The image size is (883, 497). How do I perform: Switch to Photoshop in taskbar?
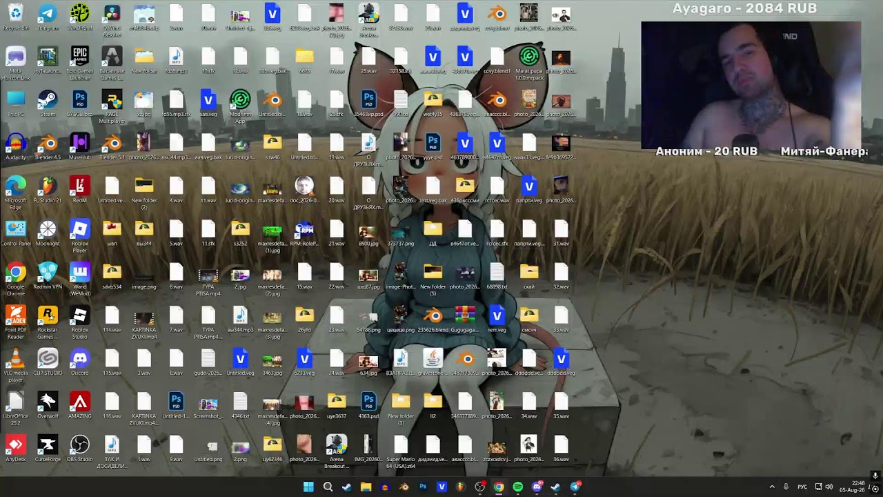(423, 487)
